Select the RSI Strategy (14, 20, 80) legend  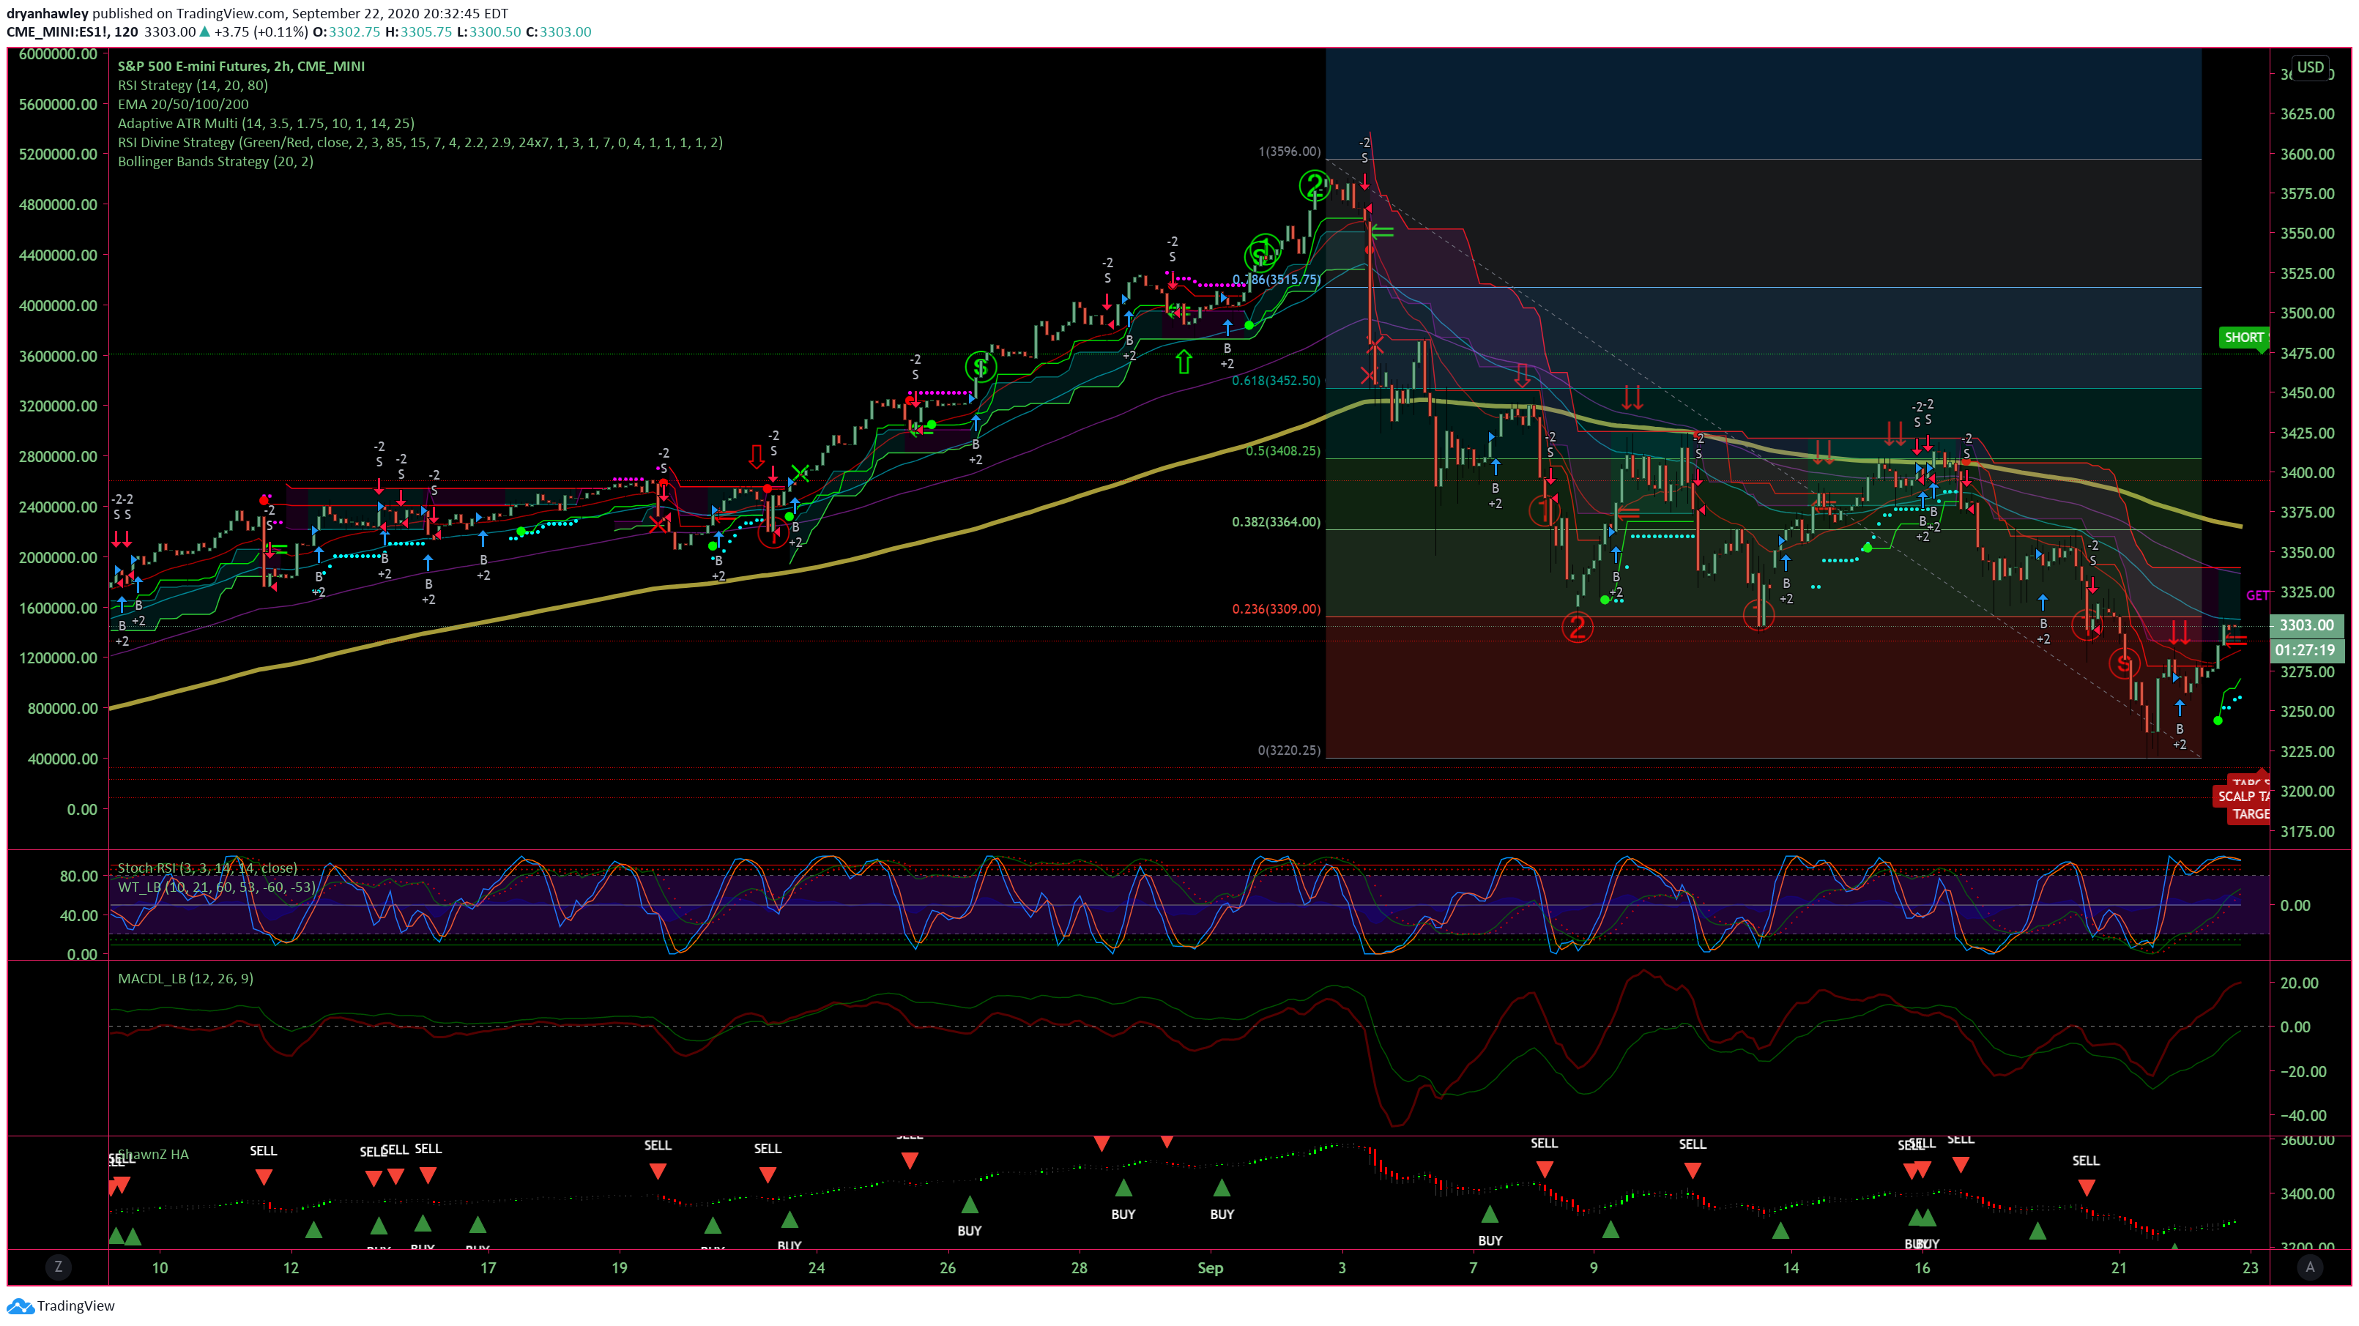coord(193,85)
